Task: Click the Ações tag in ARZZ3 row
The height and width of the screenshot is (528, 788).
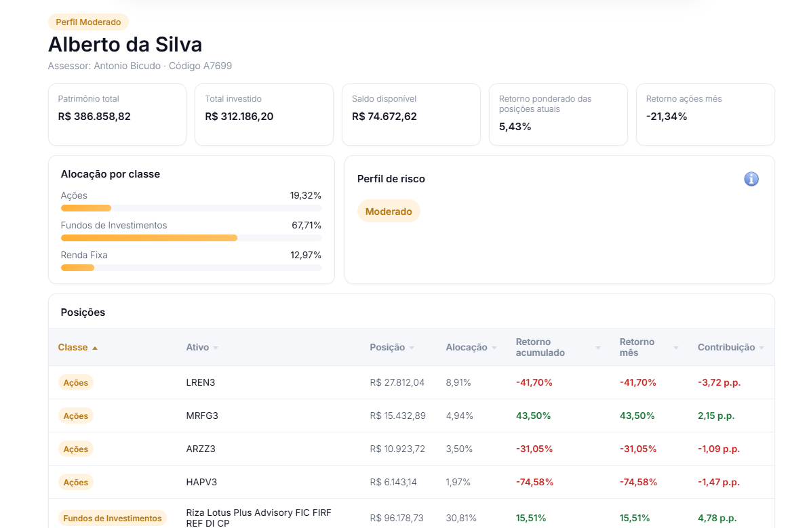Action: coord(76,449)
